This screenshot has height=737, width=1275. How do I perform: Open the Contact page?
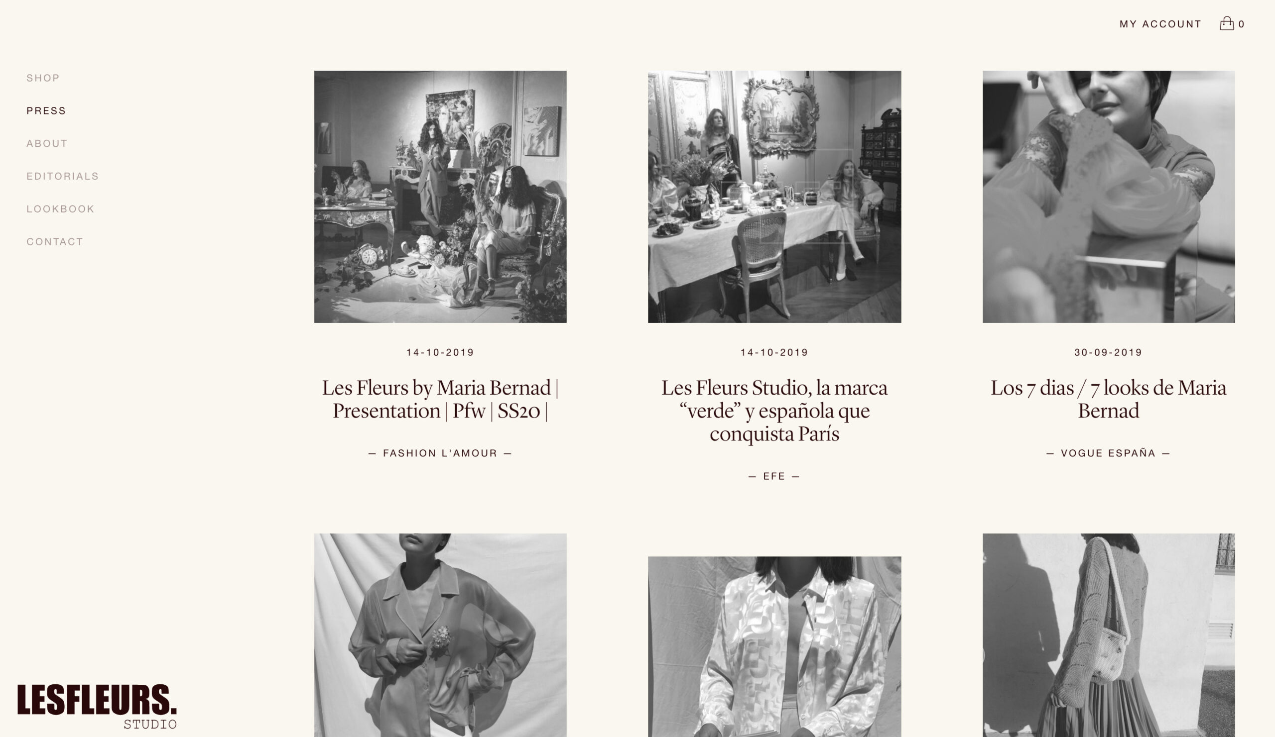(x=55, y=242)
